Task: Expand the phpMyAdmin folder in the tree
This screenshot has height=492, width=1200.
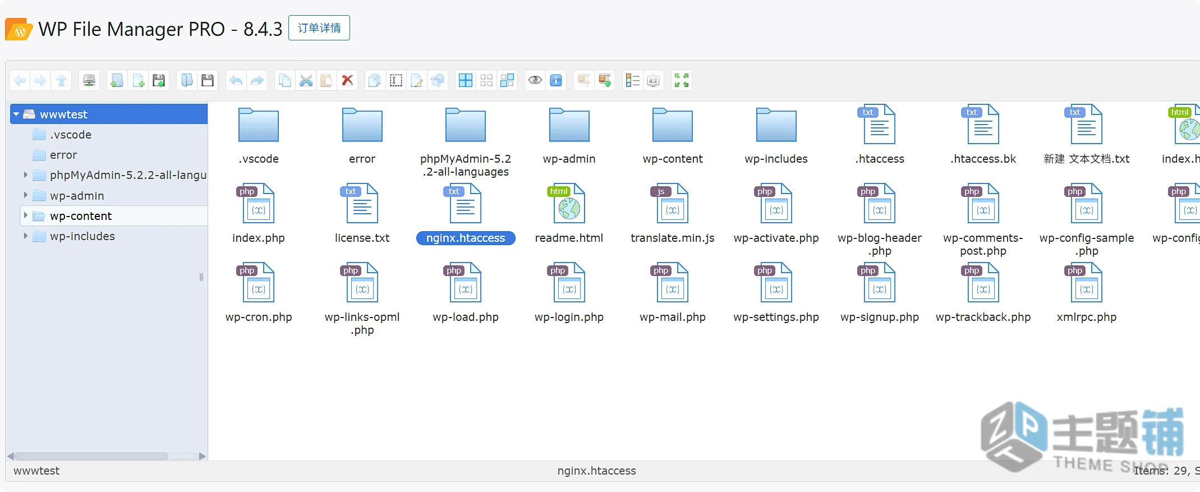Action: [25, 175]
